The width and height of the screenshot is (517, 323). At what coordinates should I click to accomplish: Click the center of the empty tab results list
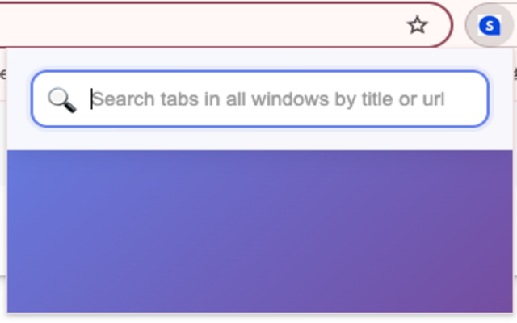coord(260,230)
